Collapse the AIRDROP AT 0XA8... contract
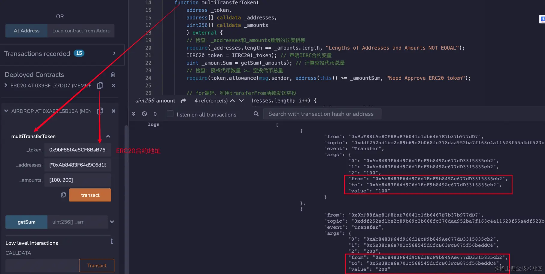 (x=6, y=111)
